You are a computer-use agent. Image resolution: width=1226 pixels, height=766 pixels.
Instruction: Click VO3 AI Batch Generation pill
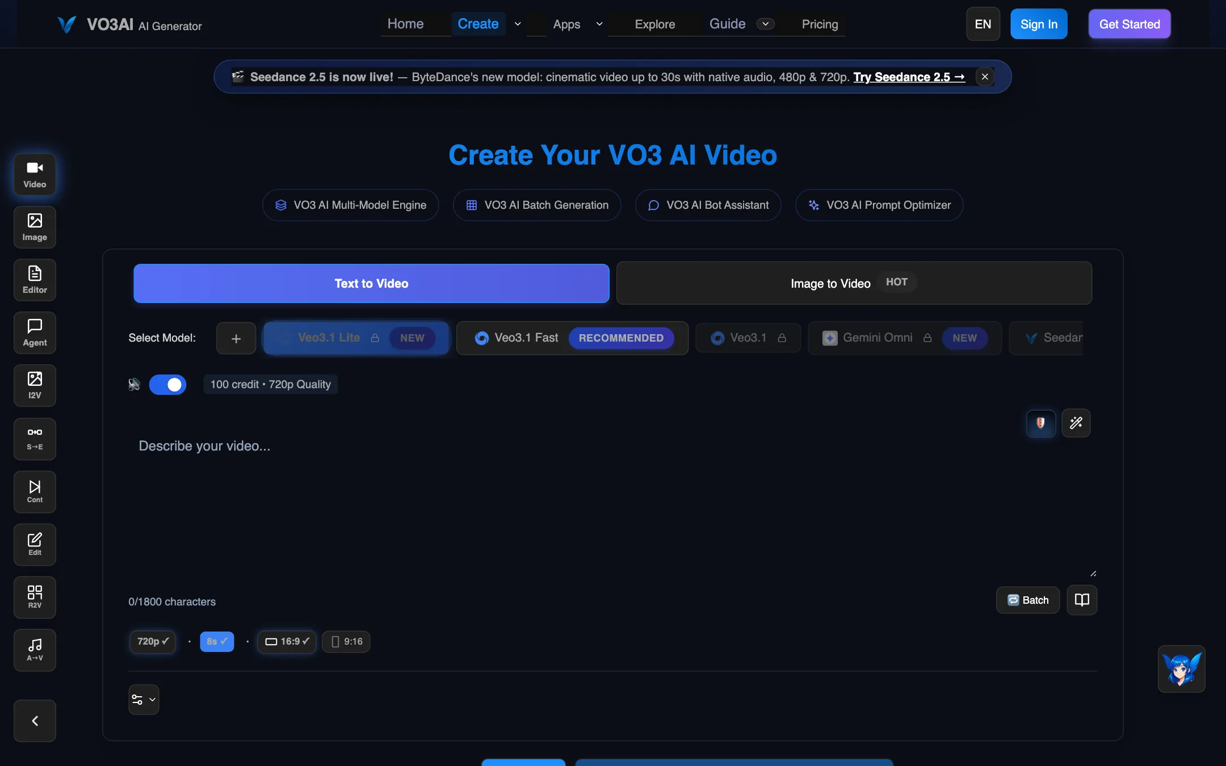[x=537, y=205]
